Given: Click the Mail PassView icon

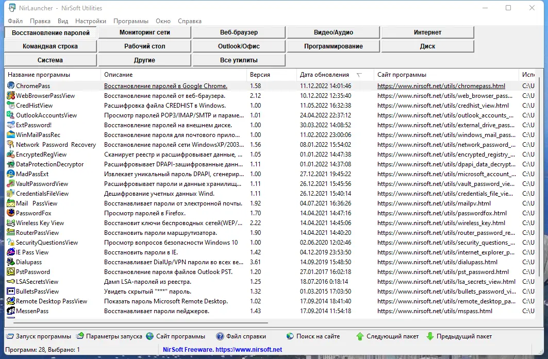Looking at the screenshot, I should (x=11, y=203).
